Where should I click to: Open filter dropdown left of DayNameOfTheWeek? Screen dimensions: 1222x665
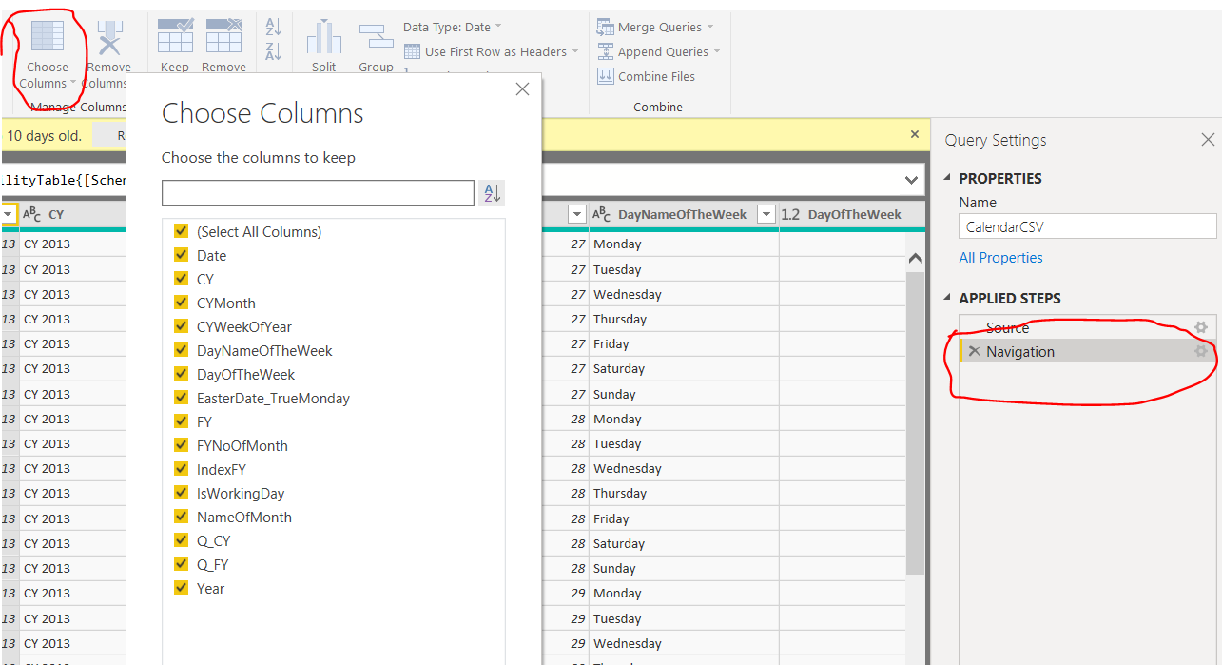click(576, 215)
